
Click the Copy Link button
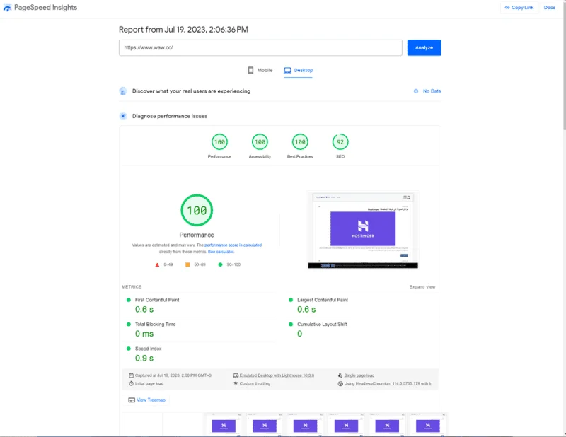[x=519, y=8]
